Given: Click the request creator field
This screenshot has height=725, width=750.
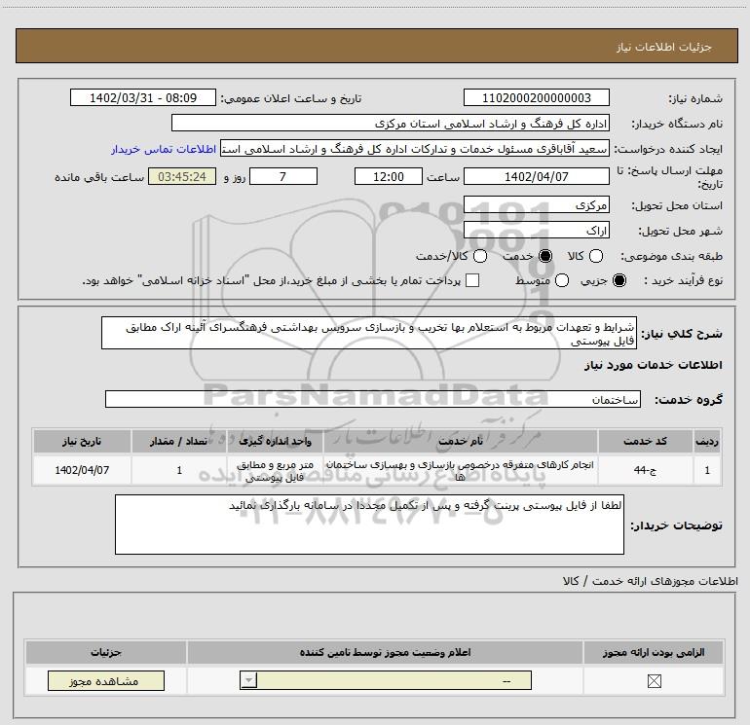Looking at the screenshot, I should (x=415, y=149).
